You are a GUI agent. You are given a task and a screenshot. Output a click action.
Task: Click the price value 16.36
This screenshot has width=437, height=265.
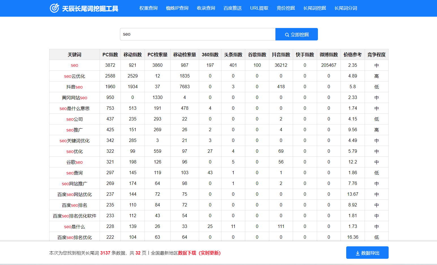click(353, 237)
